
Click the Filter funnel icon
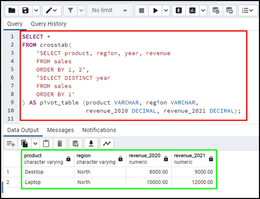70,11
